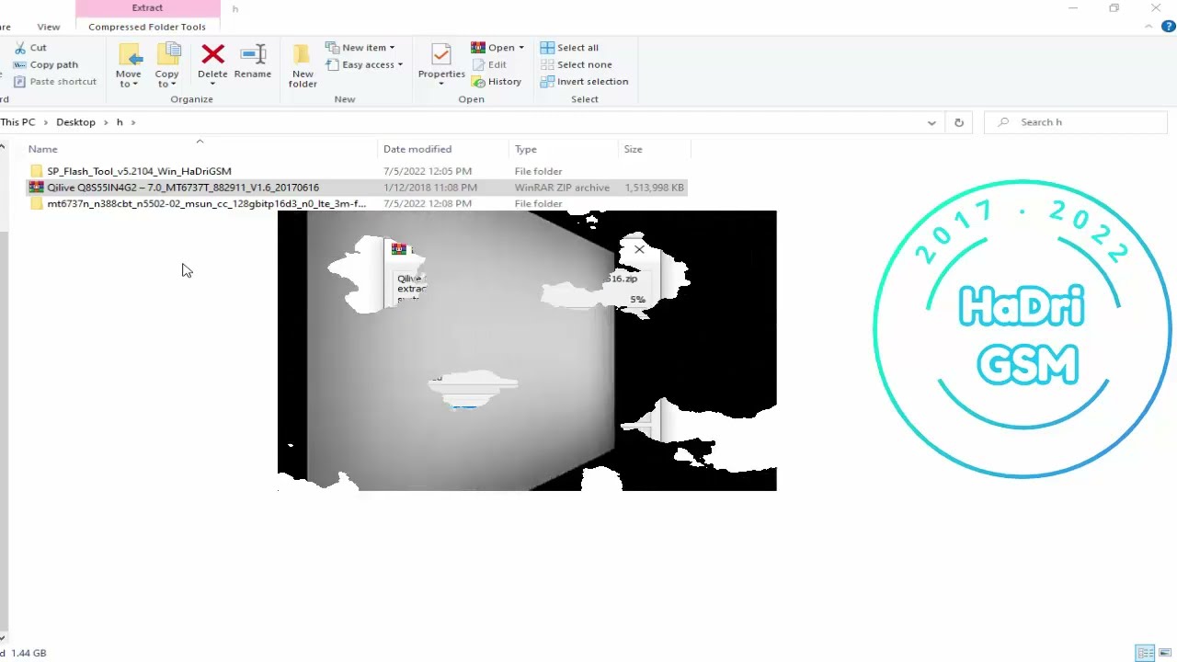Click the 1,513,998 KB size cell
Image resolution: width=1177 pixels, height=662 pixels.
[655, 188]
